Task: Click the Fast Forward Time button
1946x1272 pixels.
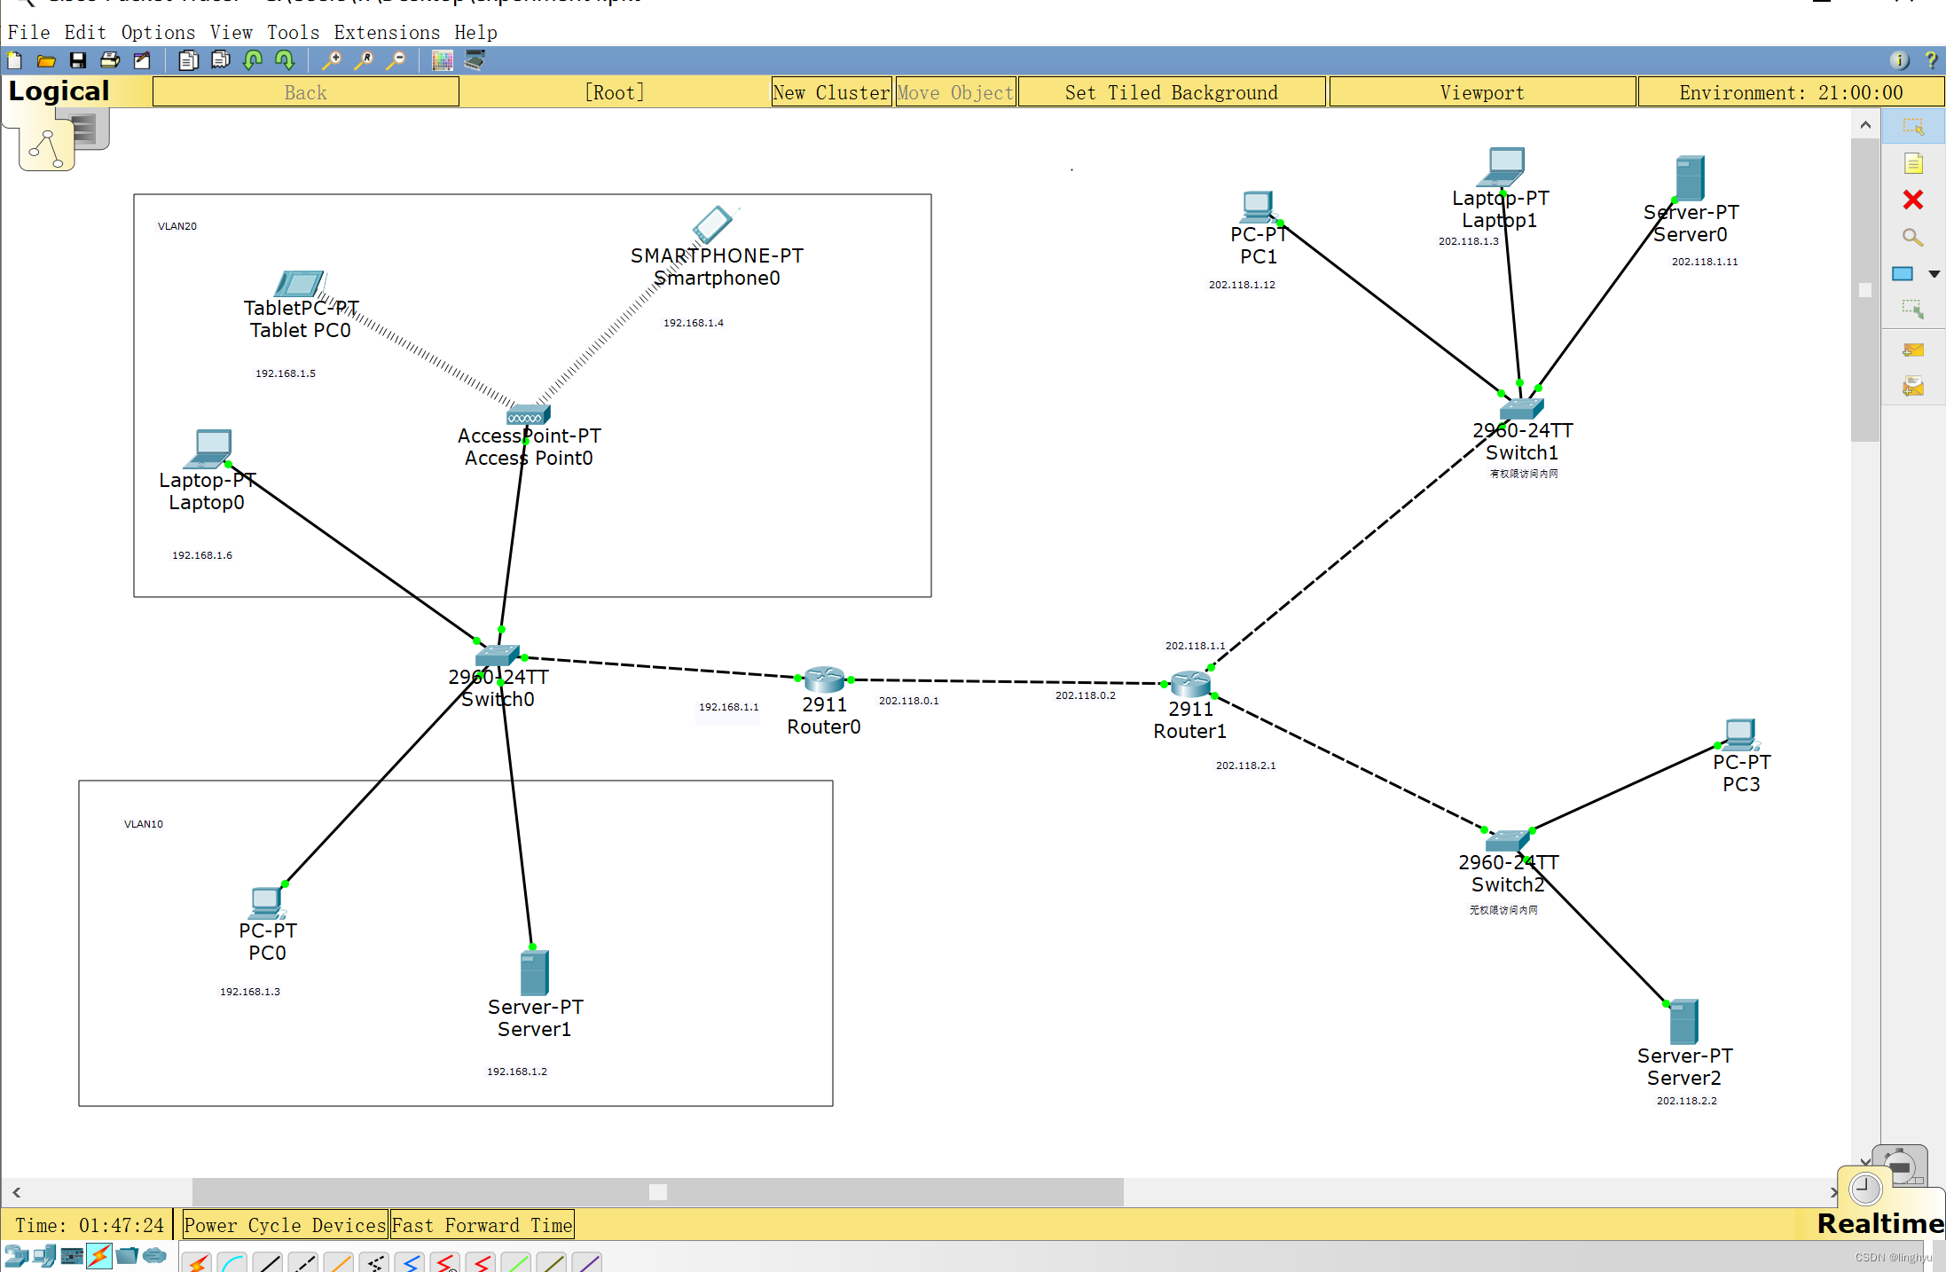Action: (x=482, y=1225)
